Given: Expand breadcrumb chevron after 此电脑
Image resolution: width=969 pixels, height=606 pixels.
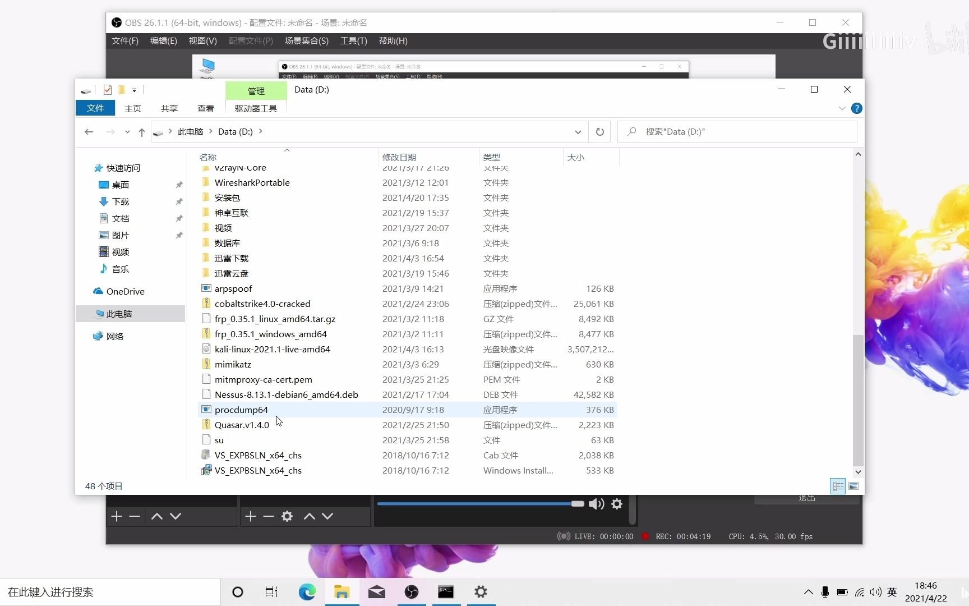Looking at the screenshot, I should (x=211, y=131).
